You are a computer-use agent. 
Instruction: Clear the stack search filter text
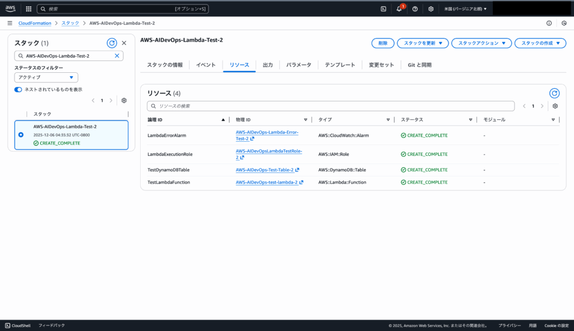pyautogui.click(x=117, y=56)
